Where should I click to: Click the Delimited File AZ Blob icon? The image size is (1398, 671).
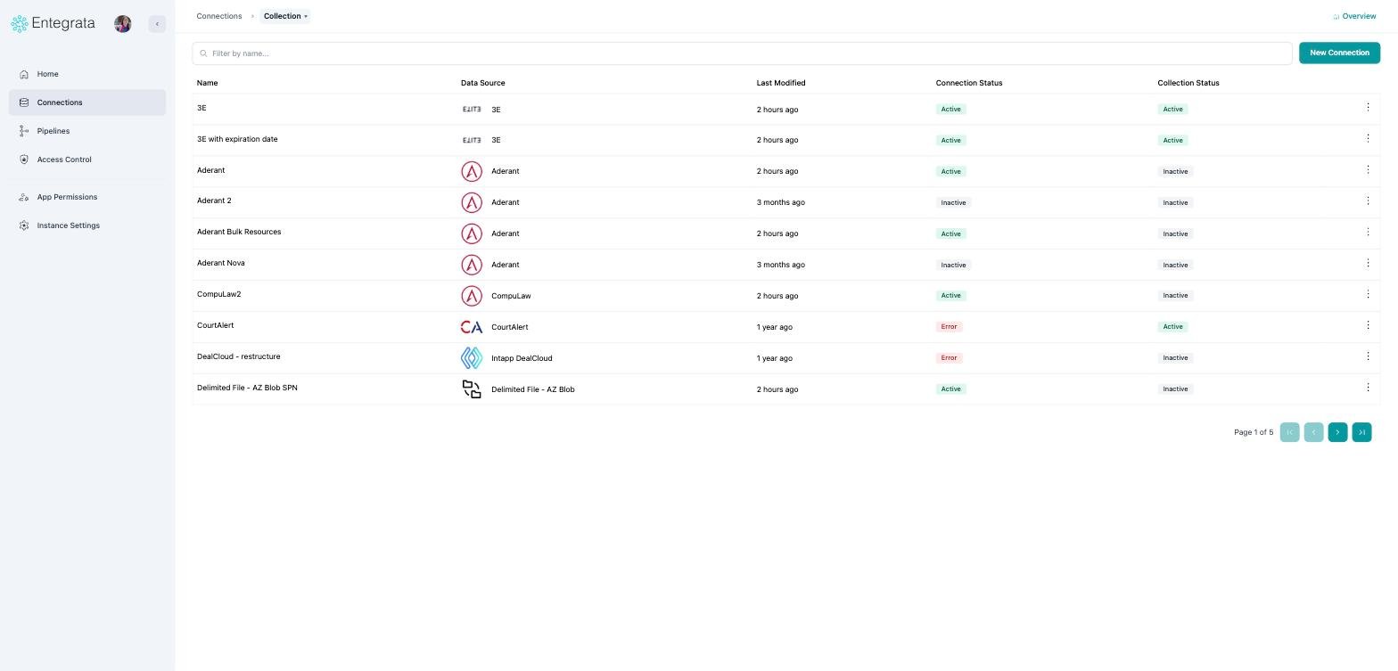tap(472, 389)
